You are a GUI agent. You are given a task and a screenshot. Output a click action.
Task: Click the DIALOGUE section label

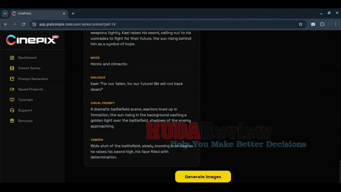tap(98, 77)
